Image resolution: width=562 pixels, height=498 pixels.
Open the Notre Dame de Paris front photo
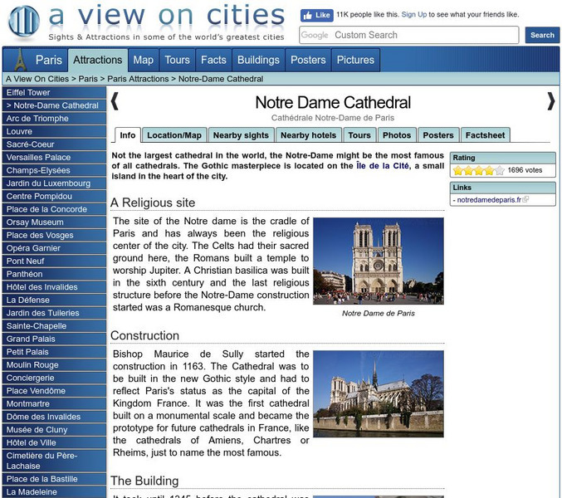[378, 261]
